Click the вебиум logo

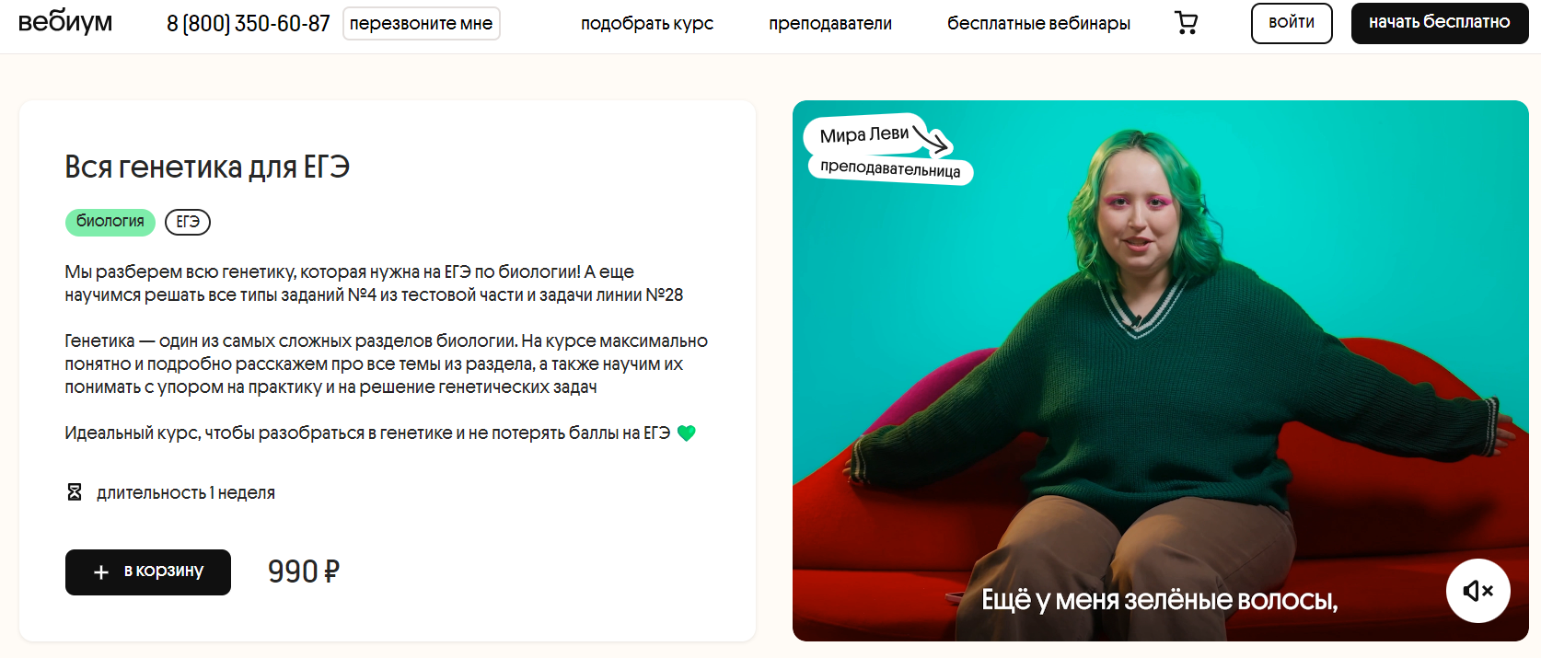coord(65,22)
